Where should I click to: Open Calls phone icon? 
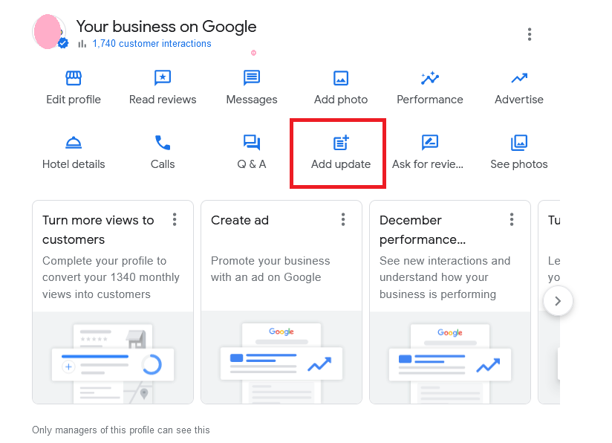point(163,143)
